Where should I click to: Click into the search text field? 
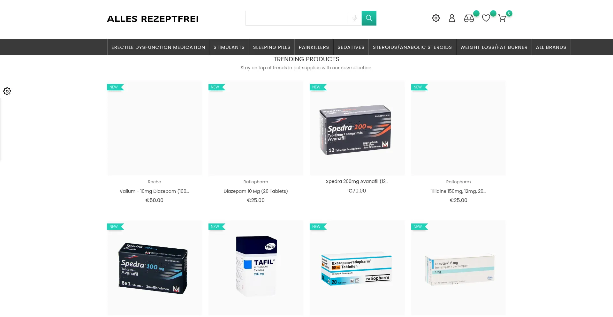297,18
